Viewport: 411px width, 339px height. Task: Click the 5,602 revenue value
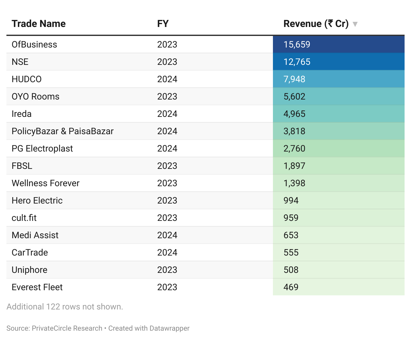(294, 97)
